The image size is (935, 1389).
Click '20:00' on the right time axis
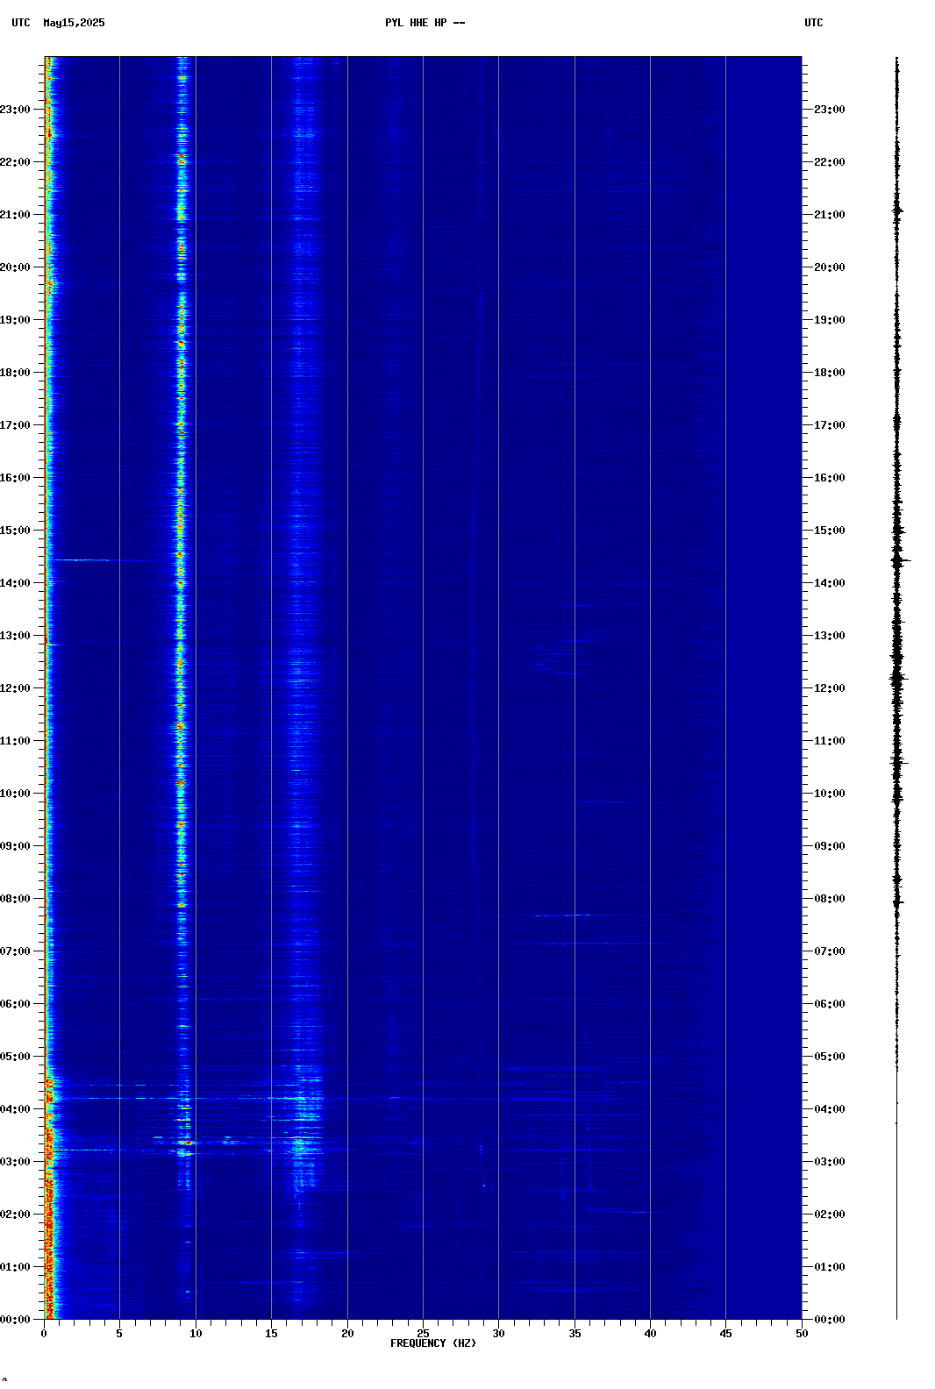(x=830, y=267)
